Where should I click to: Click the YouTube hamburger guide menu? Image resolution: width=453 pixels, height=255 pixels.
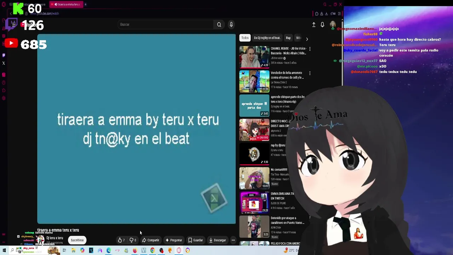[x=13, y=24]
